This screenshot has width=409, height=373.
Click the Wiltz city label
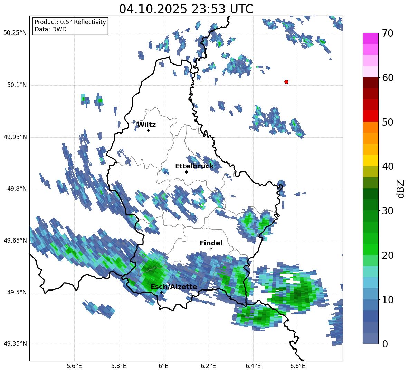[x=146, y=125]
